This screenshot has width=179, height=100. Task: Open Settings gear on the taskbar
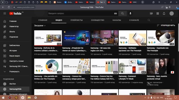pos(36,97)
